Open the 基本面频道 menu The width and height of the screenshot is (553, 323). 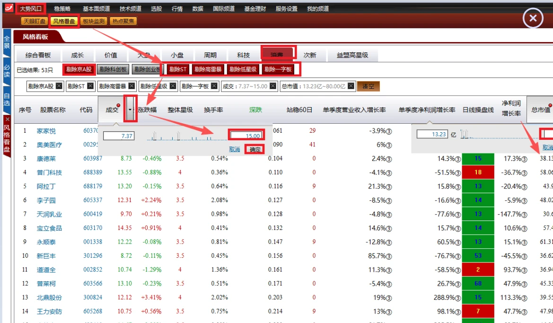97,8
